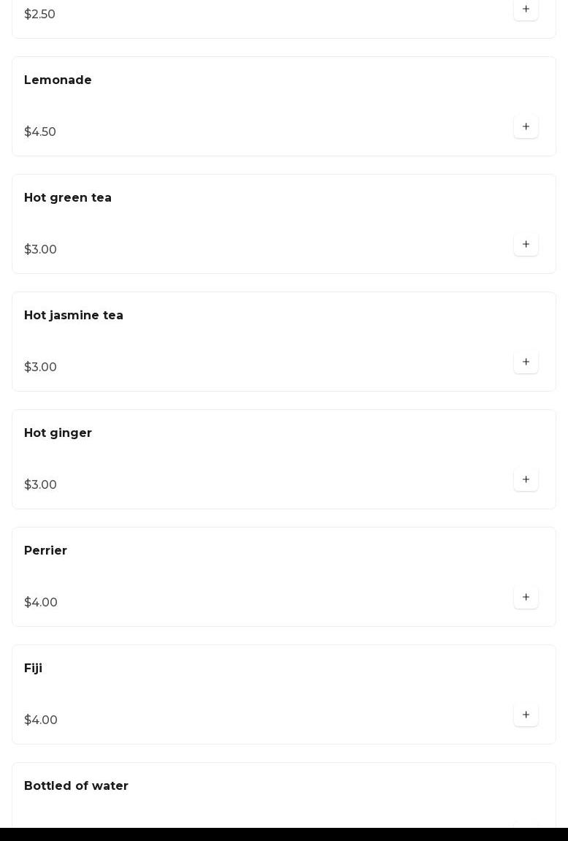Select the $4.00 price under Perrier
The height and width of the screenshot is (841, 568).
41,603
